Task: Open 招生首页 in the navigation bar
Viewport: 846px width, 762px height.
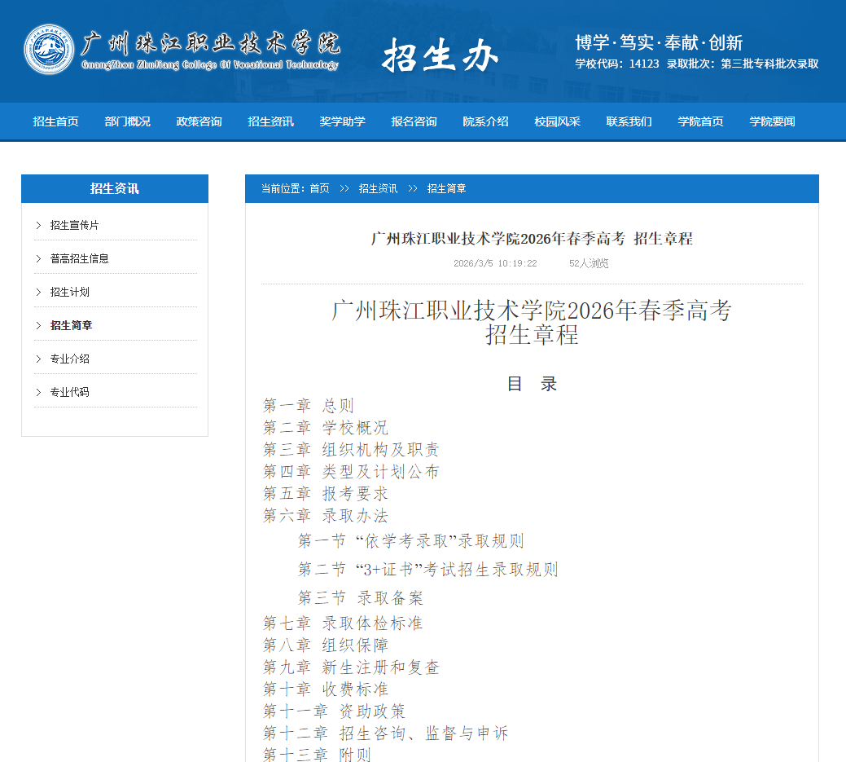Action: coord(55,121)
